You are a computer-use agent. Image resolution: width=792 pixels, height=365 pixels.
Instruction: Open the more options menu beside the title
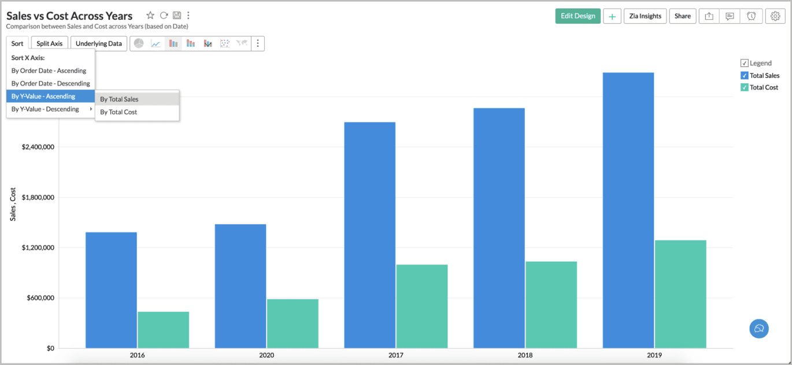[x=188, y=16]
